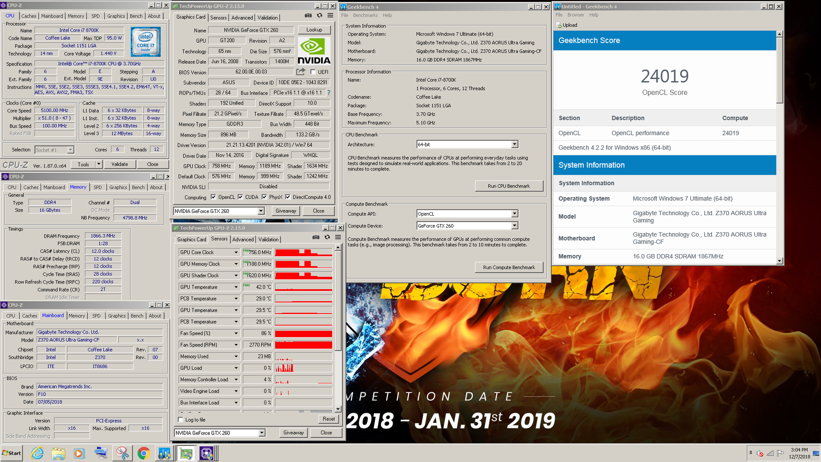The width and height of the screenshot is (821, 462).
Task: Click the NVIDIA logo in GPU-Z
Action: click(x=314, y=50)
